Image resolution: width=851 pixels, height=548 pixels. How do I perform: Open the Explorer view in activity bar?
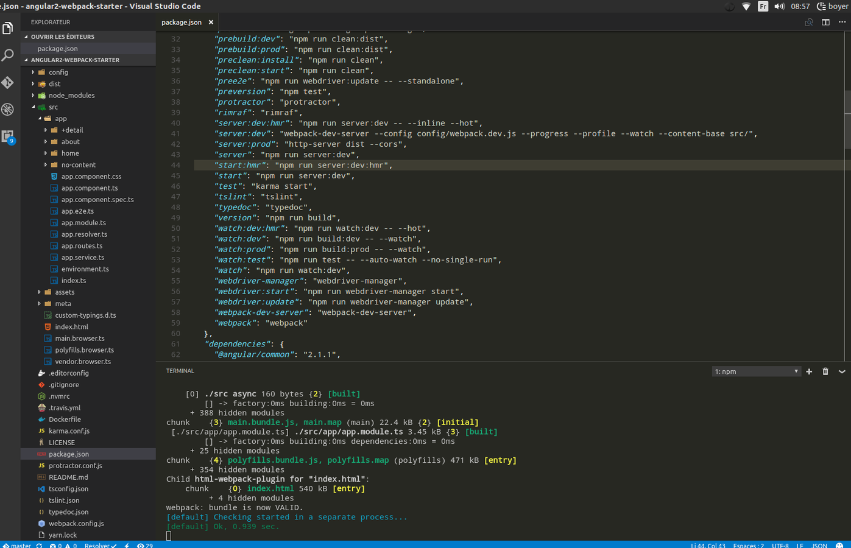click(8, 28)
